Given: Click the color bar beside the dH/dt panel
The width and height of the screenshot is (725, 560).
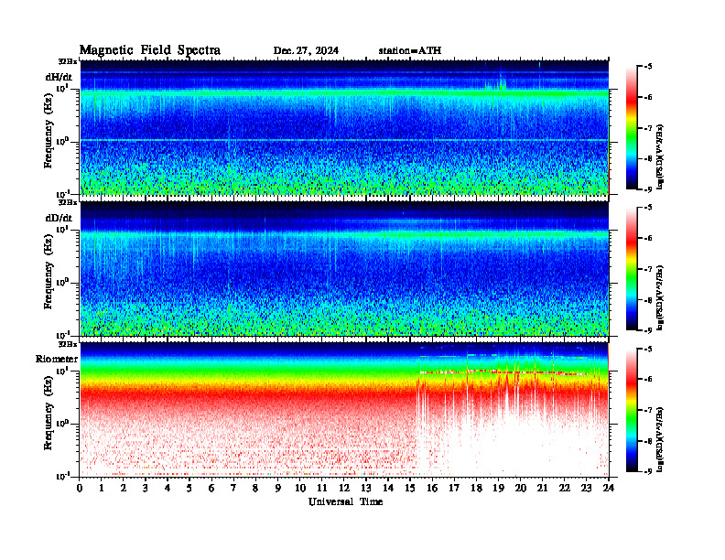Looking at the screenshot, I should pyautogui.click(x=632, y=128).
